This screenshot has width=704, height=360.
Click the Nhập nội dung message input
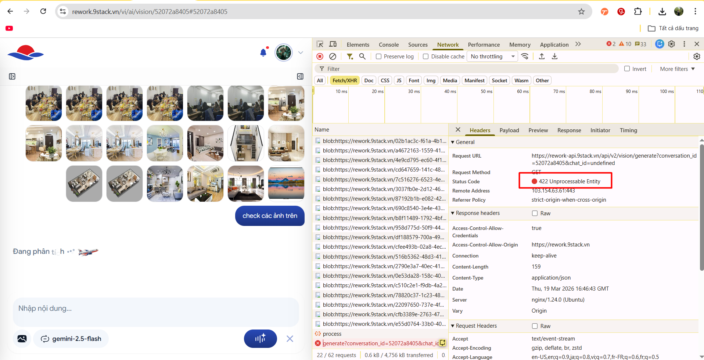156,309
